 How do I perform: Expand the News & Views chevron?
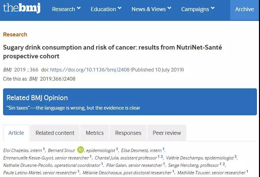pos(169,8)
